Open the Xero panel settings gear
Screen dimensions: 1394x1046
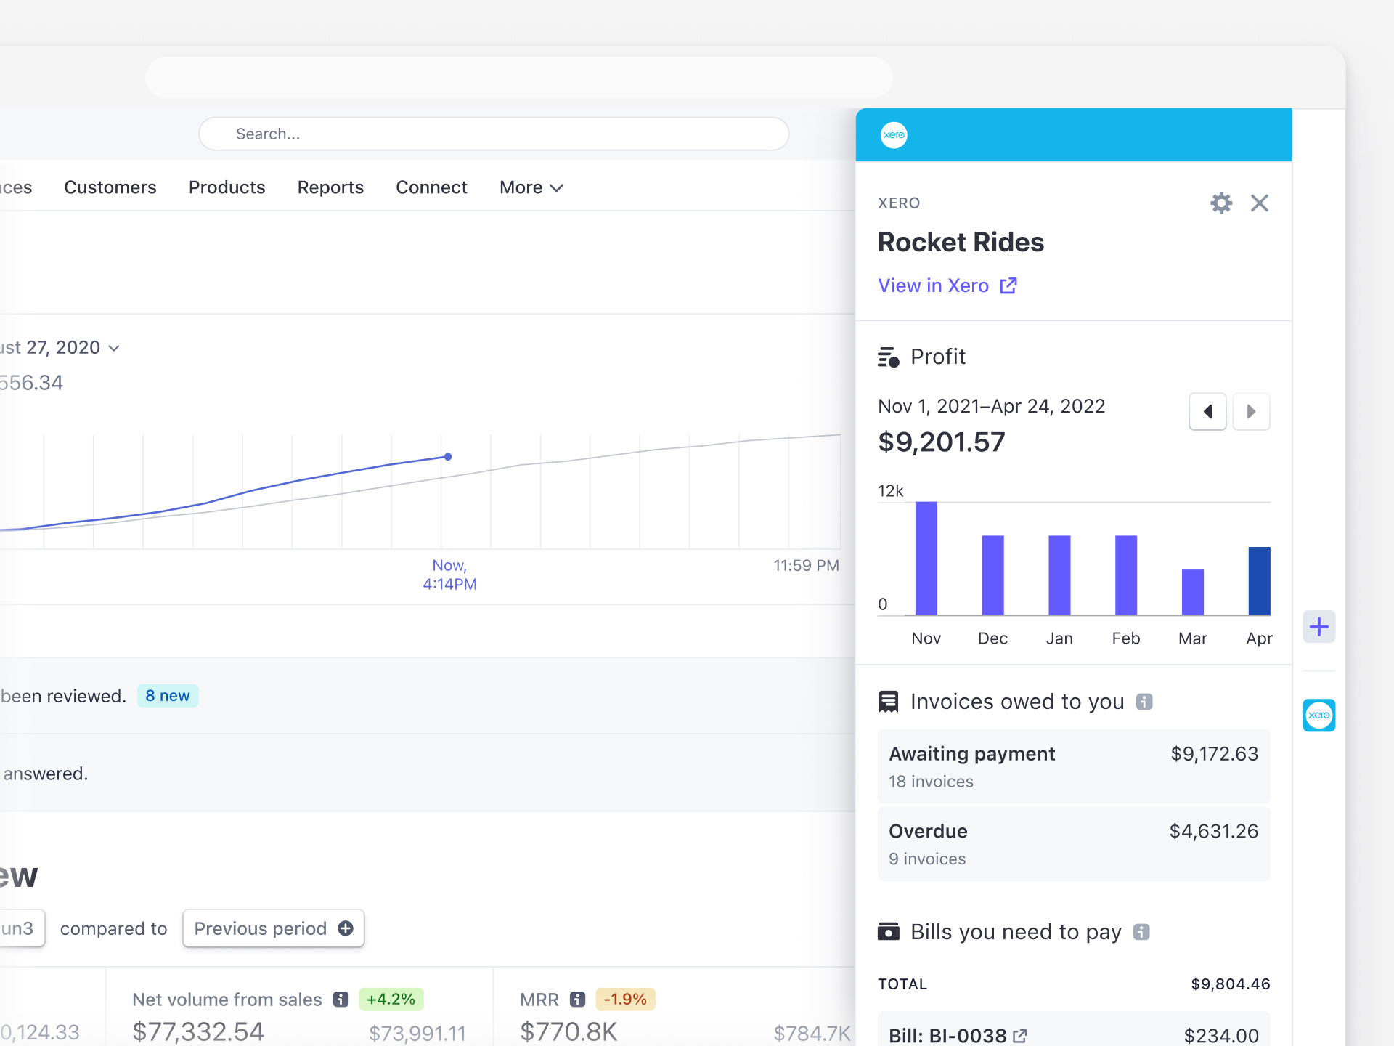[1221, 203]
